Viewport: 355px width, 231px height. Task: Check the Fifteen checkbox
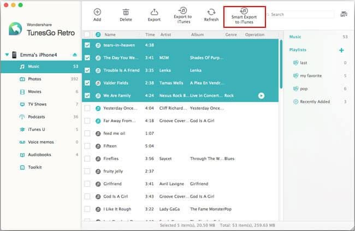[x=87, y=146]
